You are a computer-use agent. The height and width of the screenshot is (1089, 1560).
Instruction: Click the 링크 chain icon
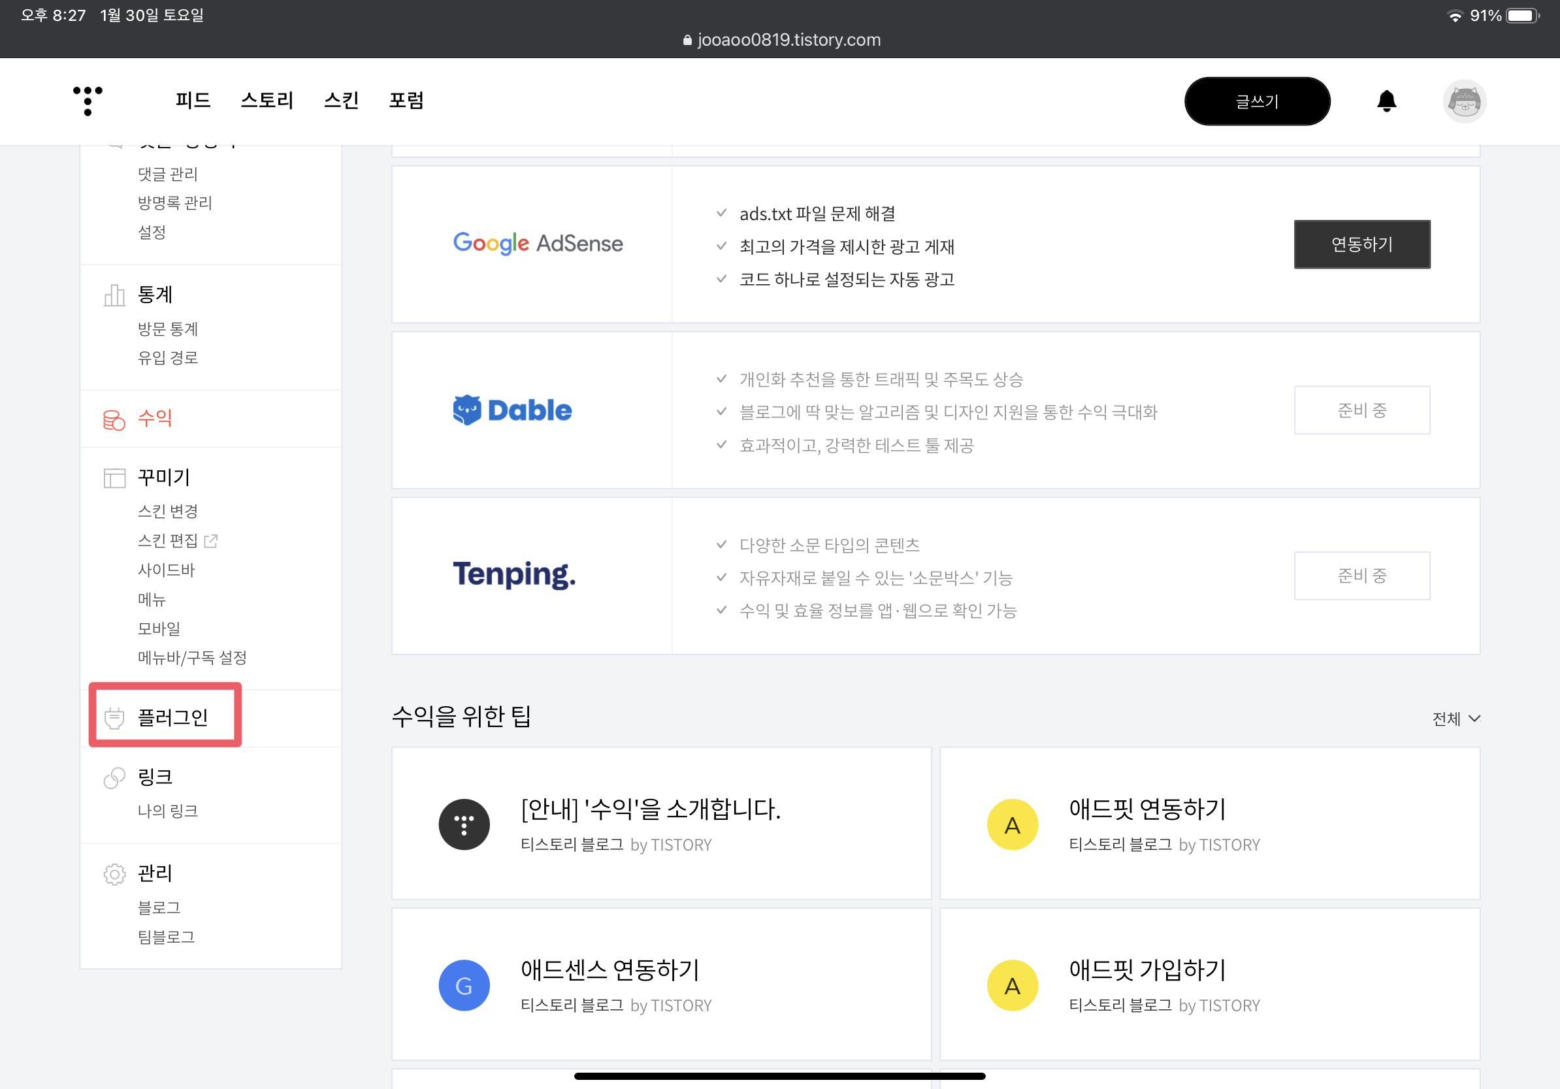coord(114,777)
